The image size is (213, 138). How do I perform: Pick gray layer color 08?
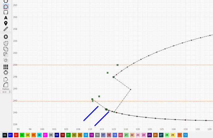[x=51, y=135]
